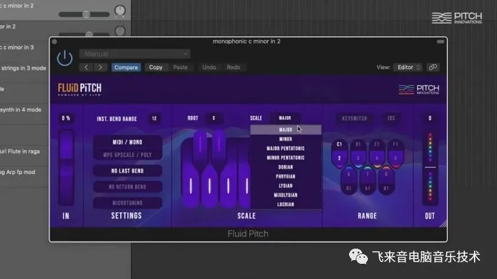Select Locrian scale option
The height and width of the screenshot is (279, 497).
tap(285, 204)
